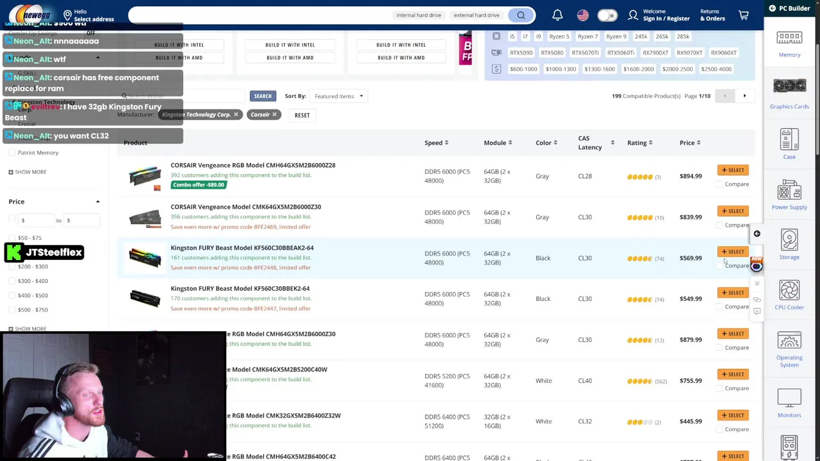This screenshot has height=461, width=820.
Task: Click the search magnifier button
Action: pyautogui.click(x=521, y=15)
